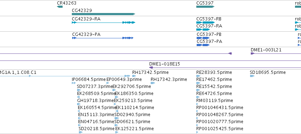The width and height of the screenshot is (301, 134).
Task: Select the CG5397-PA coding glyph
Action: tap(203, 45)
